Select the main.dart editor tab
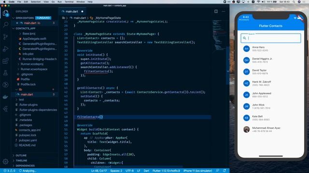 [72, 12]
